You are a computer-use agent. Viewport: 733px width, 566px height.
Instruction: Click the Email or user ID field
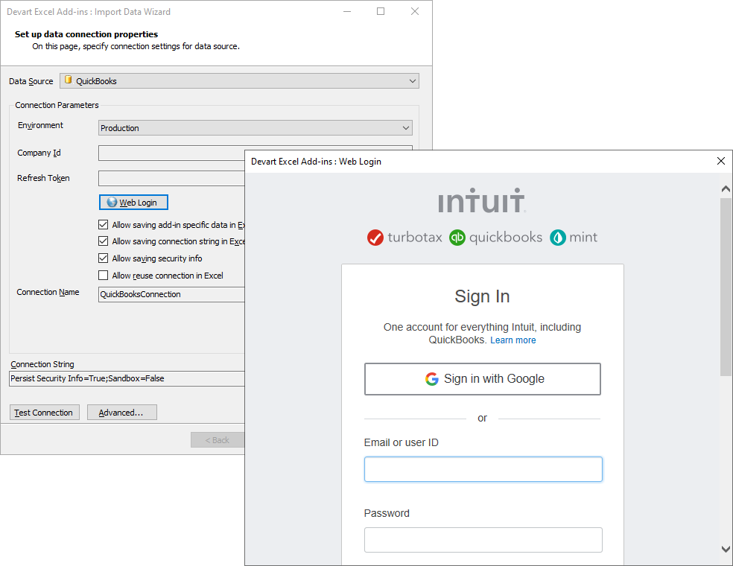[x=483, y=469]
